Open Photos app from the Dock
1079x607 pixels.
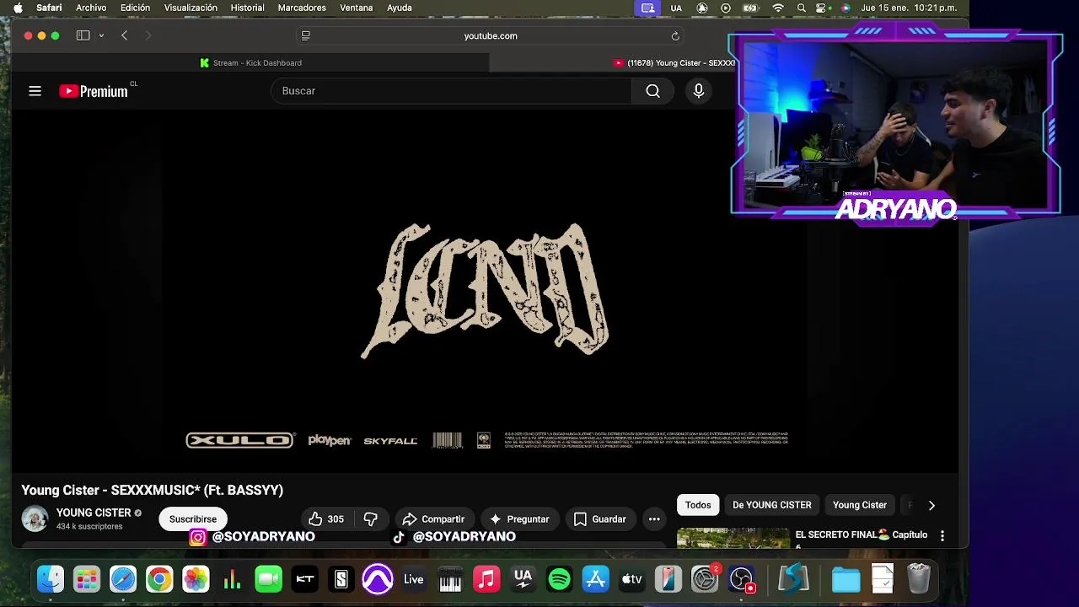[x=196, y=579]
